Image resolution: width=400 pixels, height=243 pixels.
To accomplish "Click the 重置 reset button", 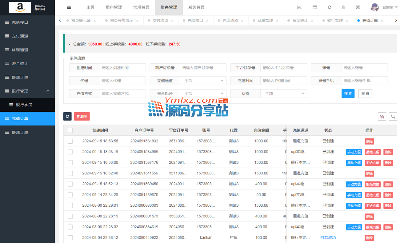I will (x=365, y=94).
